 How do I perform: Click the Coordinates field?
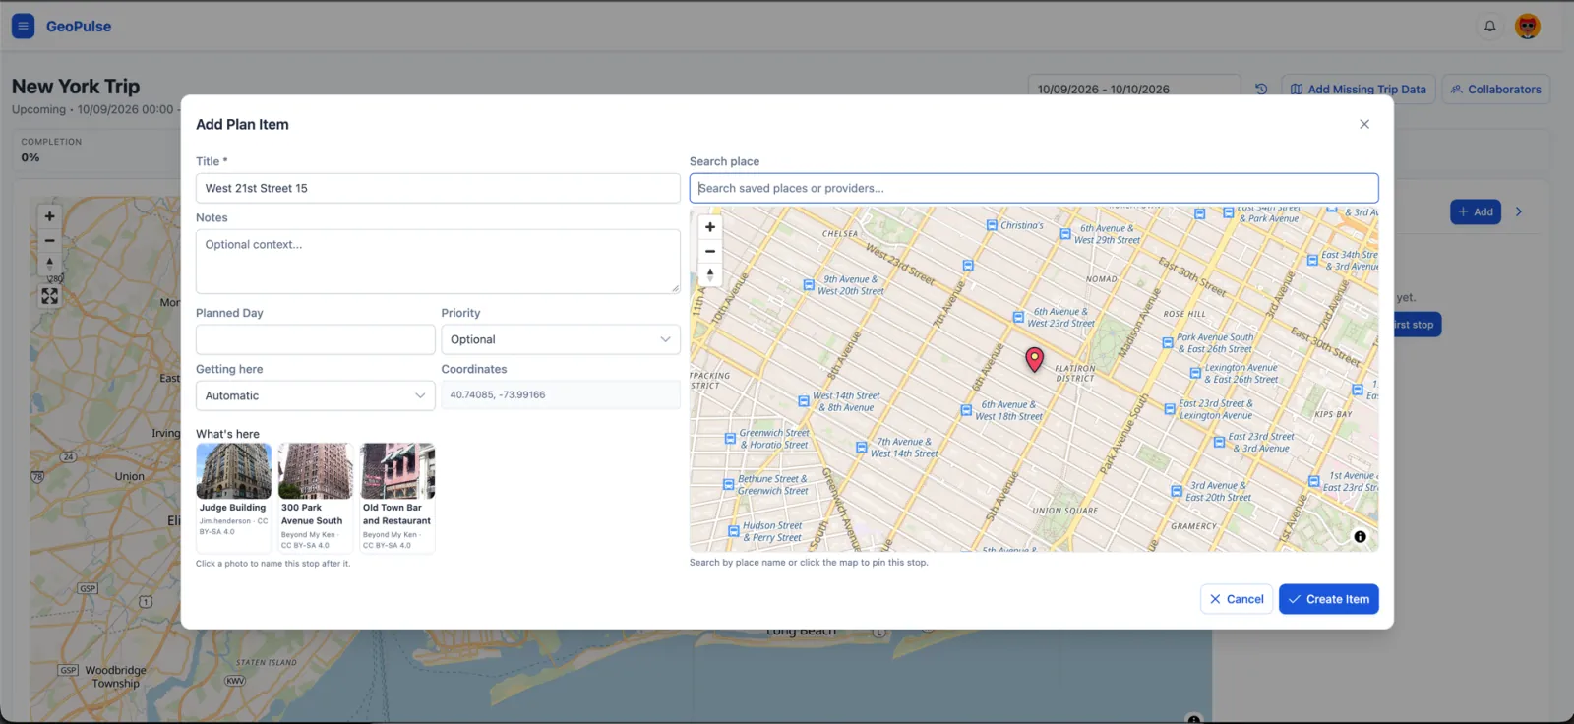(561, 395)
